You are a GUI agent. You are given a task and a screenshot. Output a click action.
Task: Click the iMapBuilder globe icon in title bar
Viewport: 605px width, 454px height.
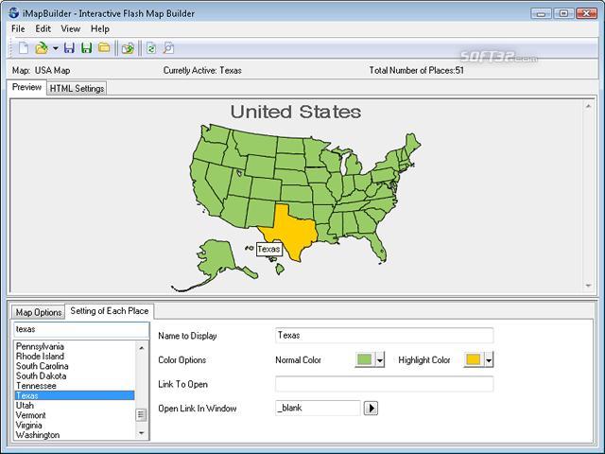pyautogui.click(x=13, y=12)
